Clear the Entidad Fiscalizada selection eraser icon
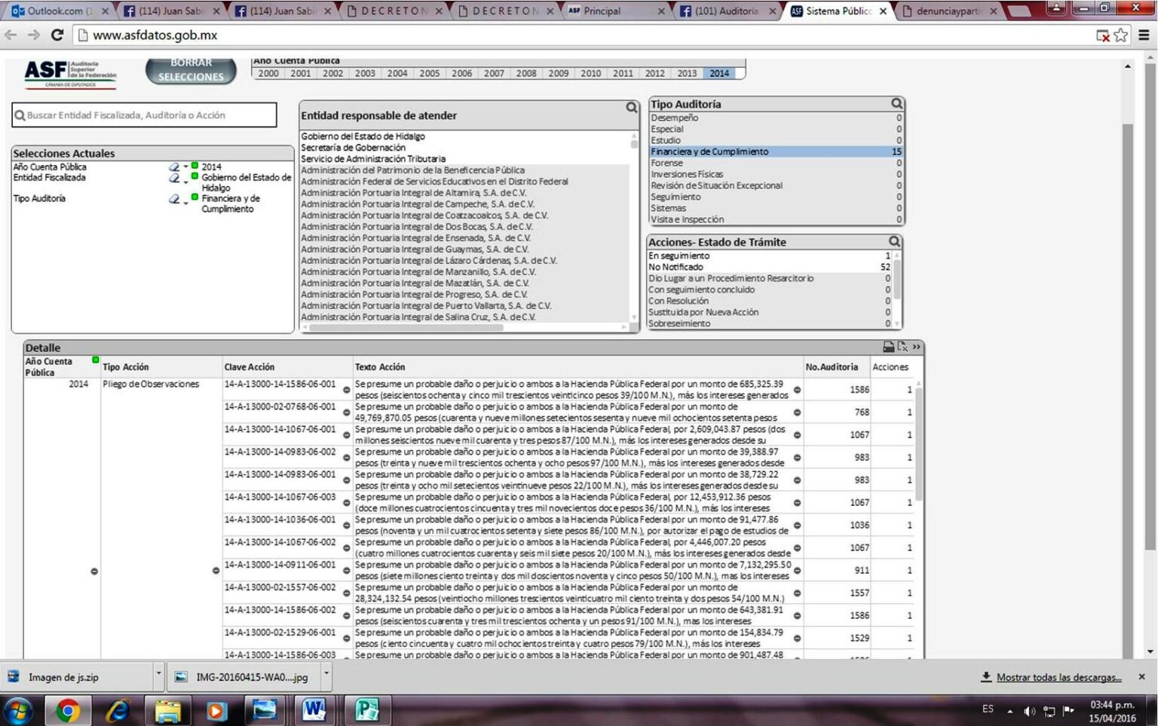1158x726 pixels. click(174, 178)
